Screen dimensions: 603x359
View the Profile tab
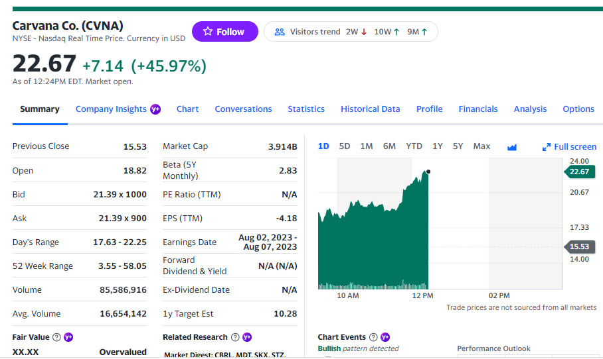pyautogui.click(x=429, y=109)
